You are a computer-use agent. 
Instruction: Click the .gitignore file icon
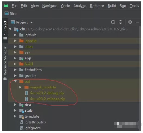tap(21, 128)
